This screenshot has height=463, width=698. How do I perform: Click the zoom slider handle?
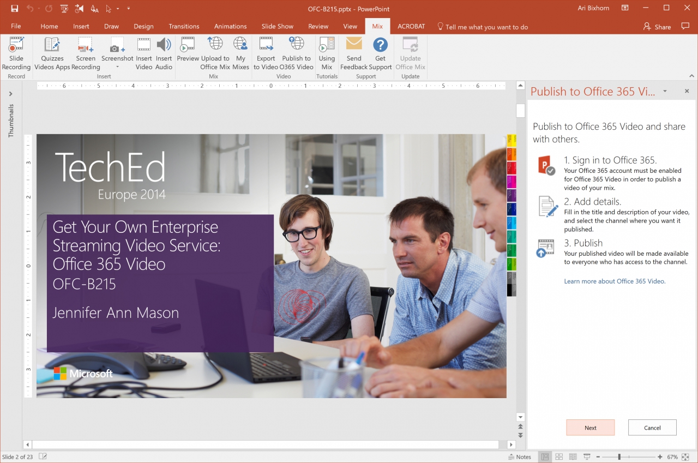pos(619,456)
